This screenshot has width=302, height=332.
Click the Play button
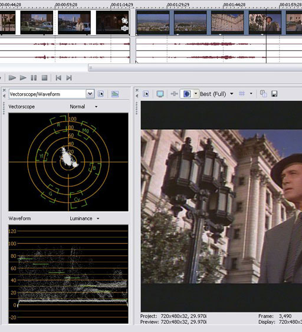(x=23, y=78)
